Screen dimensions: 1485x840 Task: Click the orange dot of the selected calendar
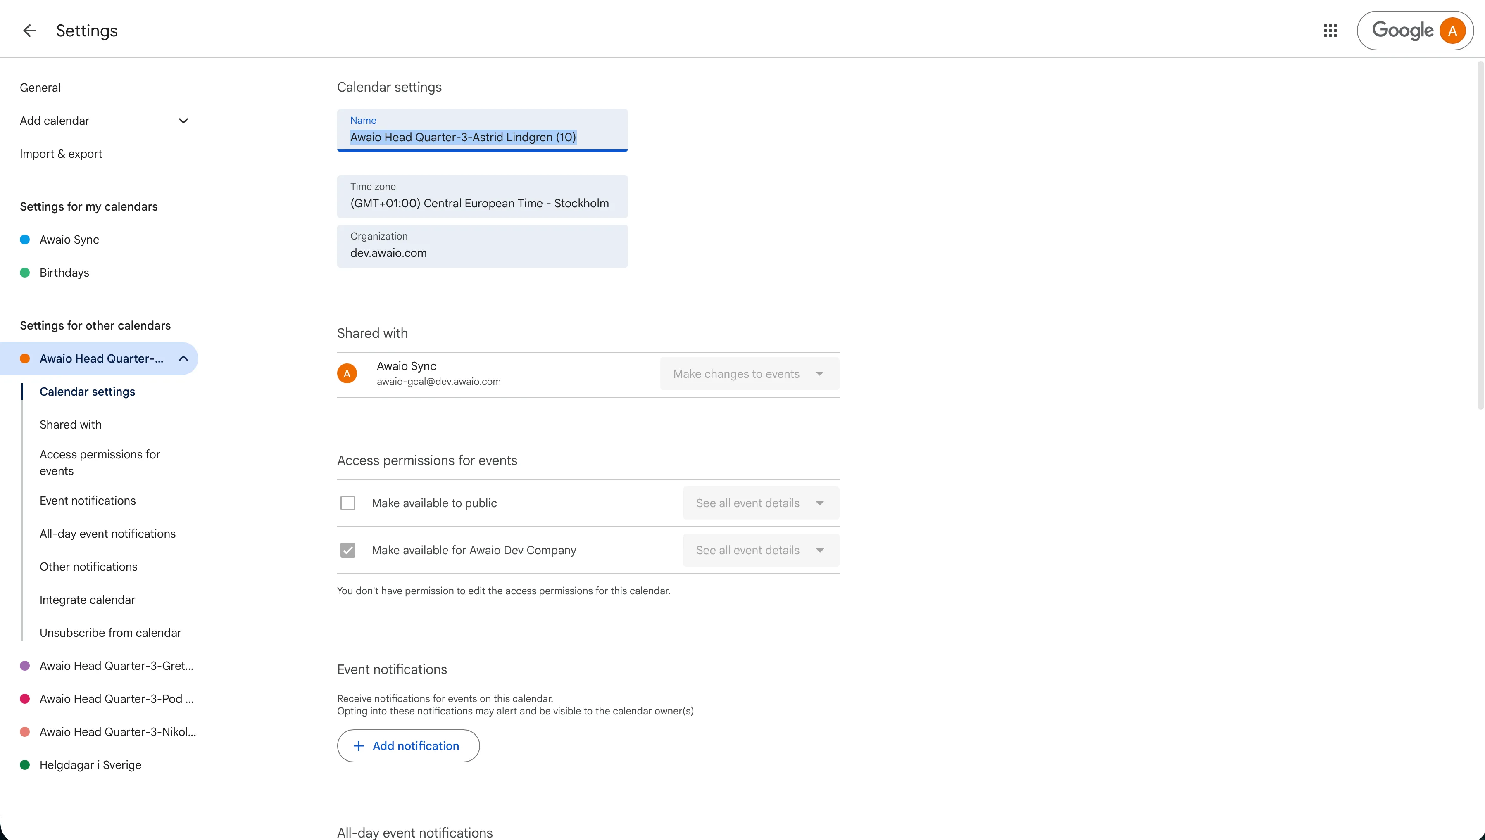25,359
